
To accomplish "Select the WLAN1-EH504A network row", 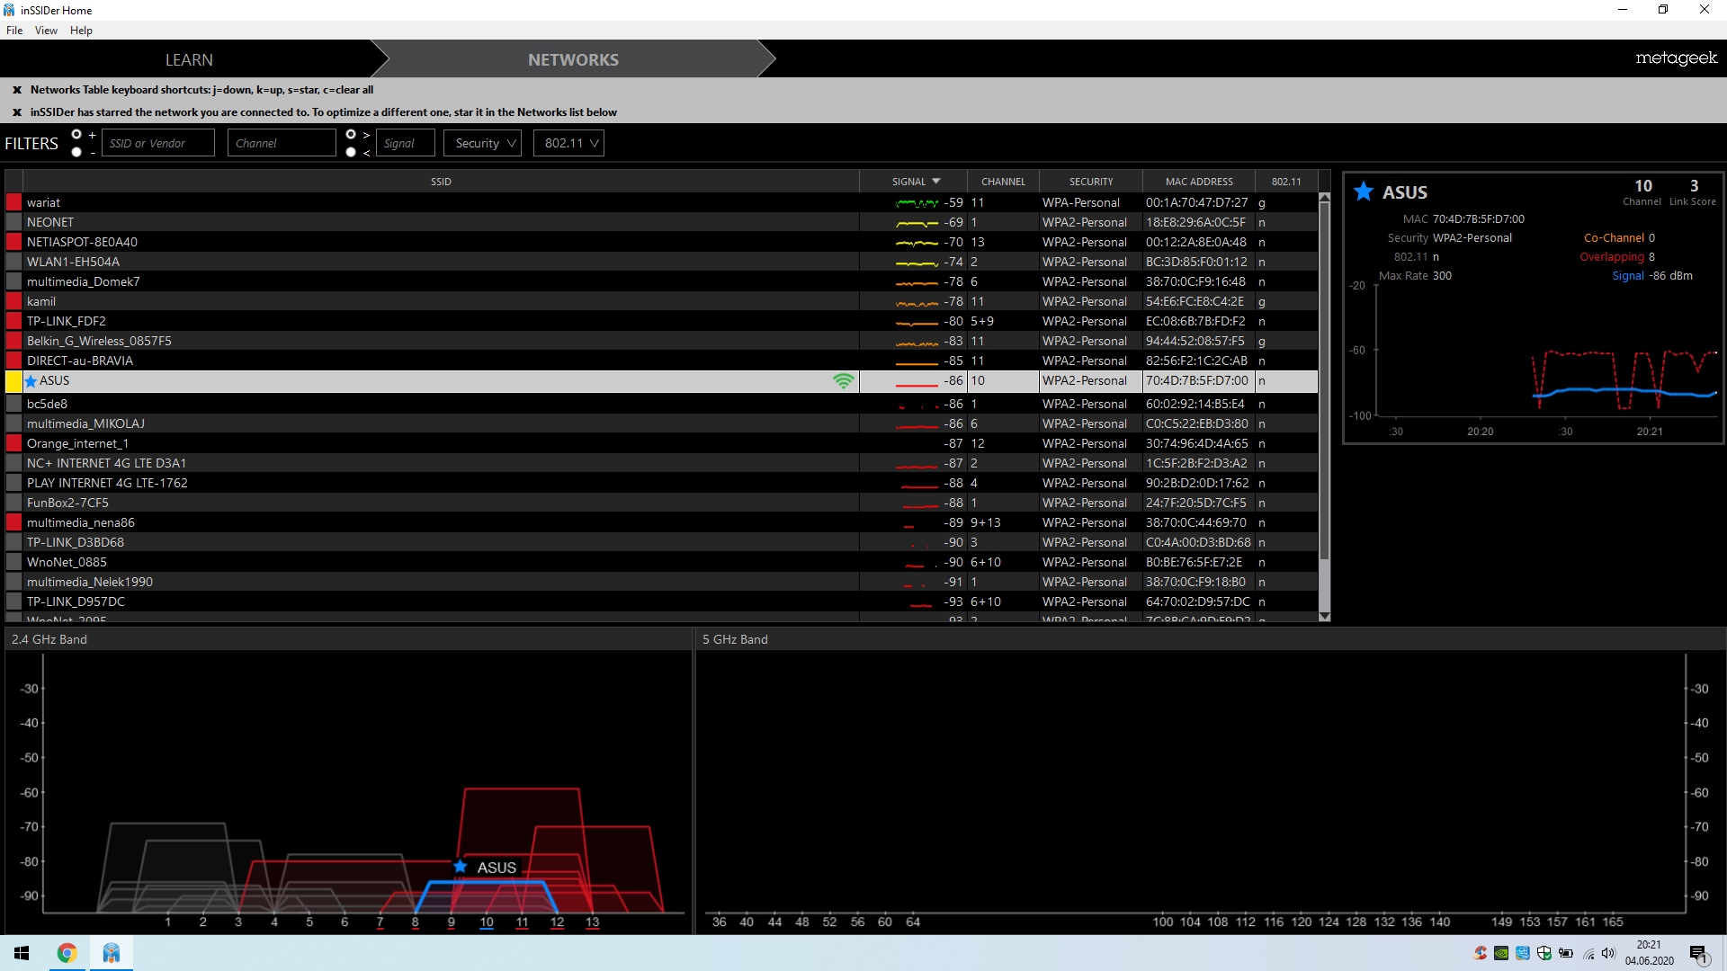I will 661,262.
